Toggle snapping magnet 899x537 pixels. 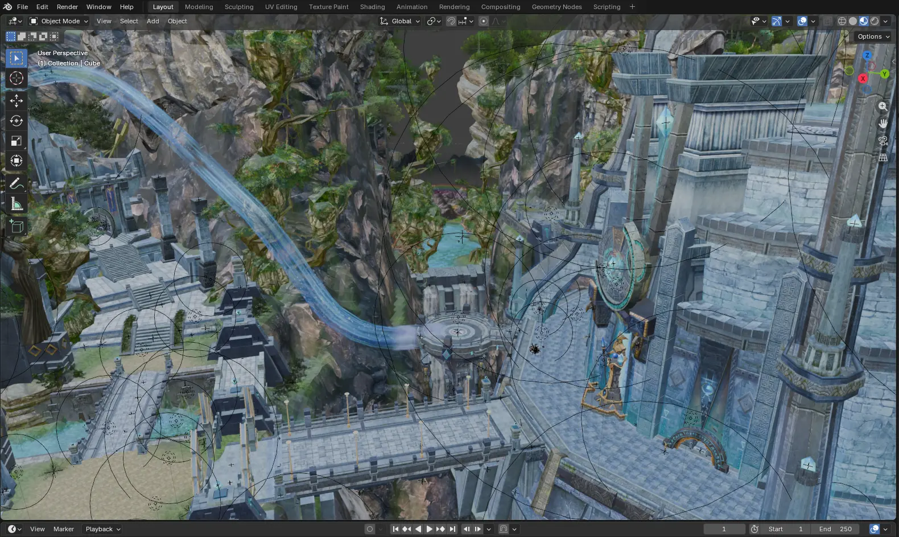[451, 21]
